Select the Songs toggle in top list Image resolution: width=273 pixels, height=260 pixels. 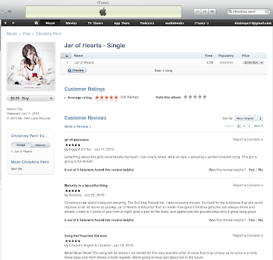(x=20, y=145)
